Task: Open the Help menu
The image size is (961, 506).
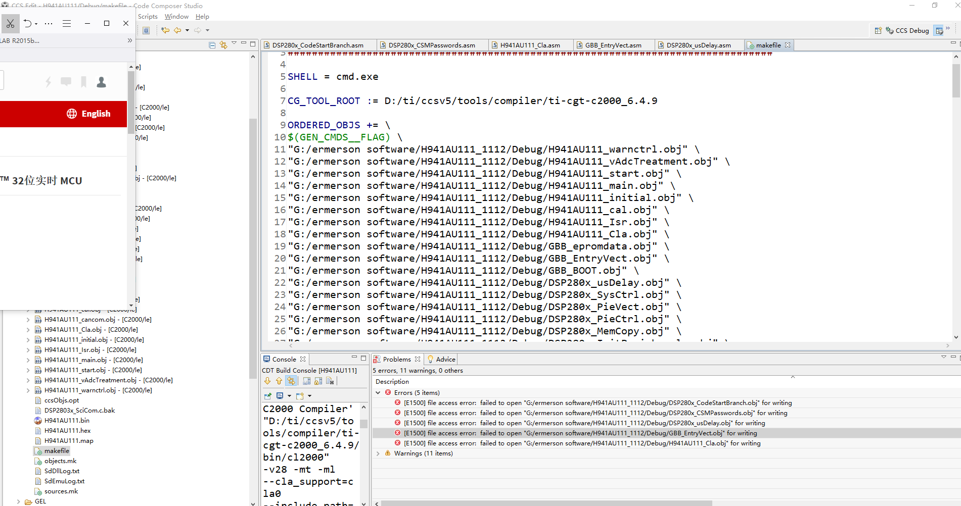Action: click(202, 17)
